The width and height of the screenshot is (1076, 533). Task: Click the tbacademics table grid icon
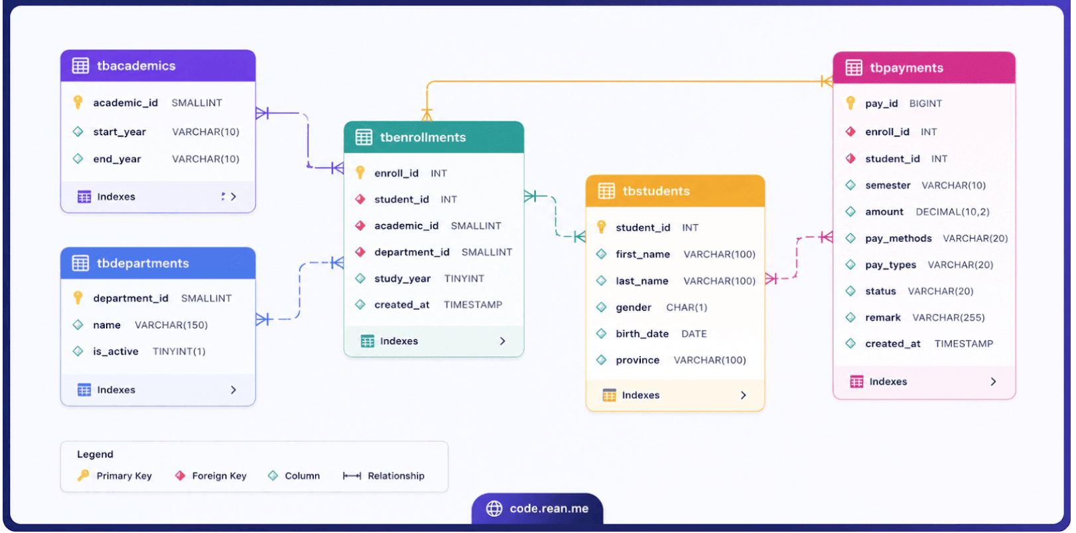tap(80, 66)
